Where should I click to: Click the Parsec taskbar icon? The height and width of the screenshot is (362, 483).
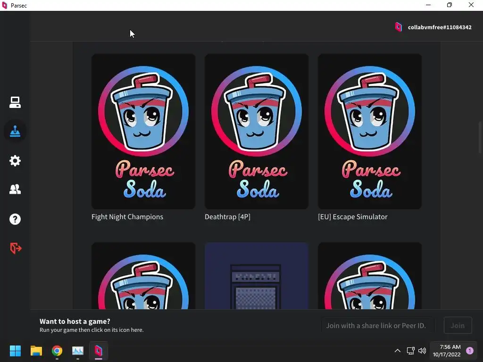[98, 351]
